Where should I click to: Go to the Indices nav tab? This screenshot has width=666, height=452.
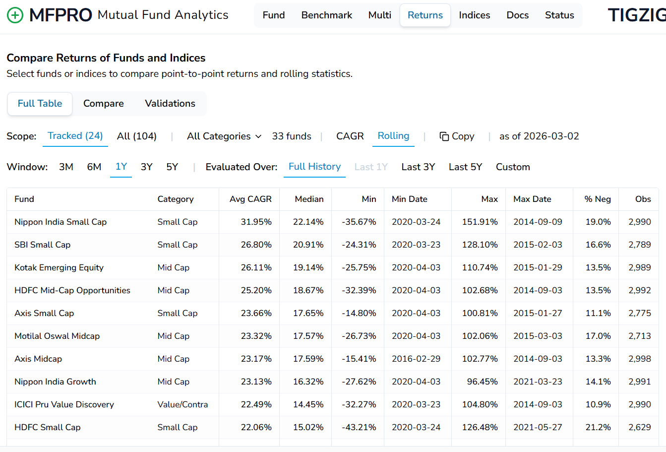click(475, 15)
